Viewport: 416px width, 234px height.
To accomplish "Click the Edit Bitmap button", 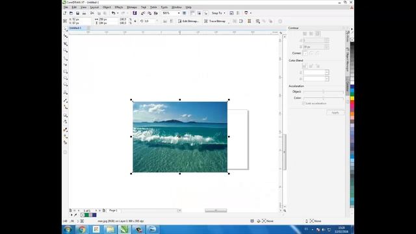I will [x=188, y=21].
